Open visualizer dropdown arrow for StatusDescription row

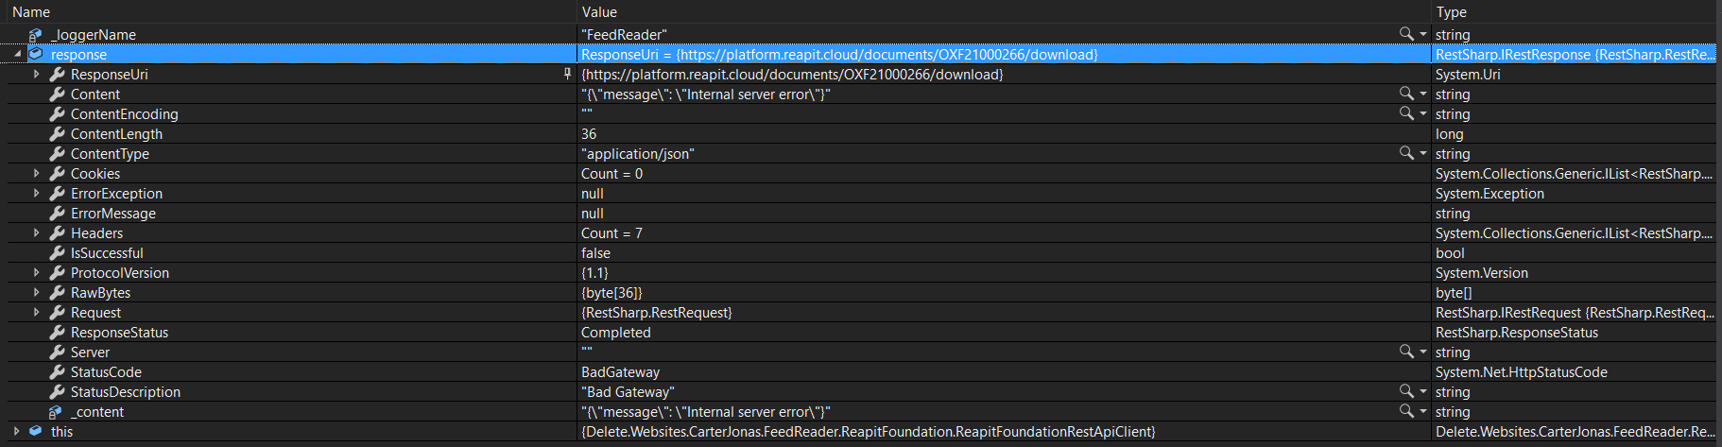[x=1423, y=391]
